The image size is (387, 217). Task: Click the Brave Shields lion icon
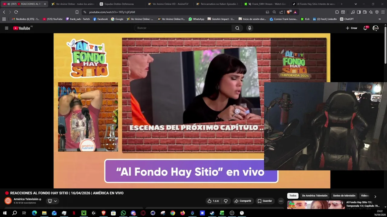pyautogui.click(x=289, y=12)
